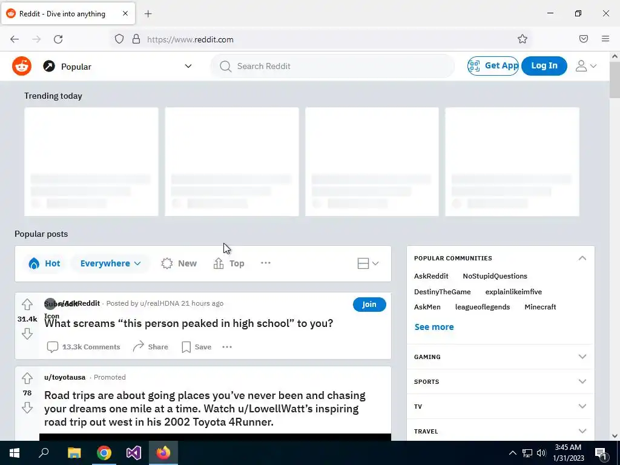Open the explainlikeimfive community link

(x=513, y=292)
